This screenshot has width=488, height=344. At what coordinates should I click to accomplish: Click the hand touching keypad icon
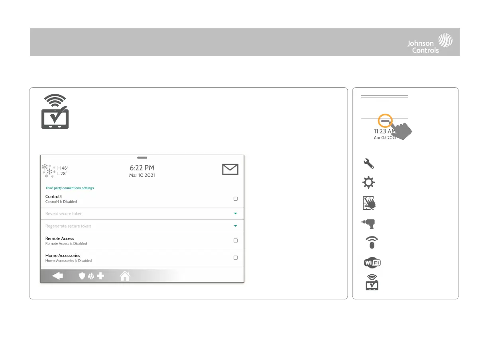(x=369, y=203)
